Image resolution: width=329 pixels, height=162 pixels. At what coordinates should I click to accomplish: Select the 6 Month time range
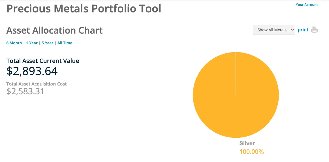click(x=14, y=43)
